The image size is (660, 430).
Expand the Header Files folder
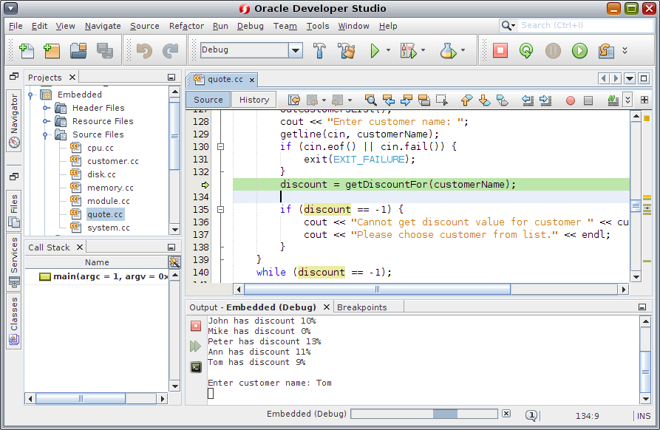click(46, 108)
